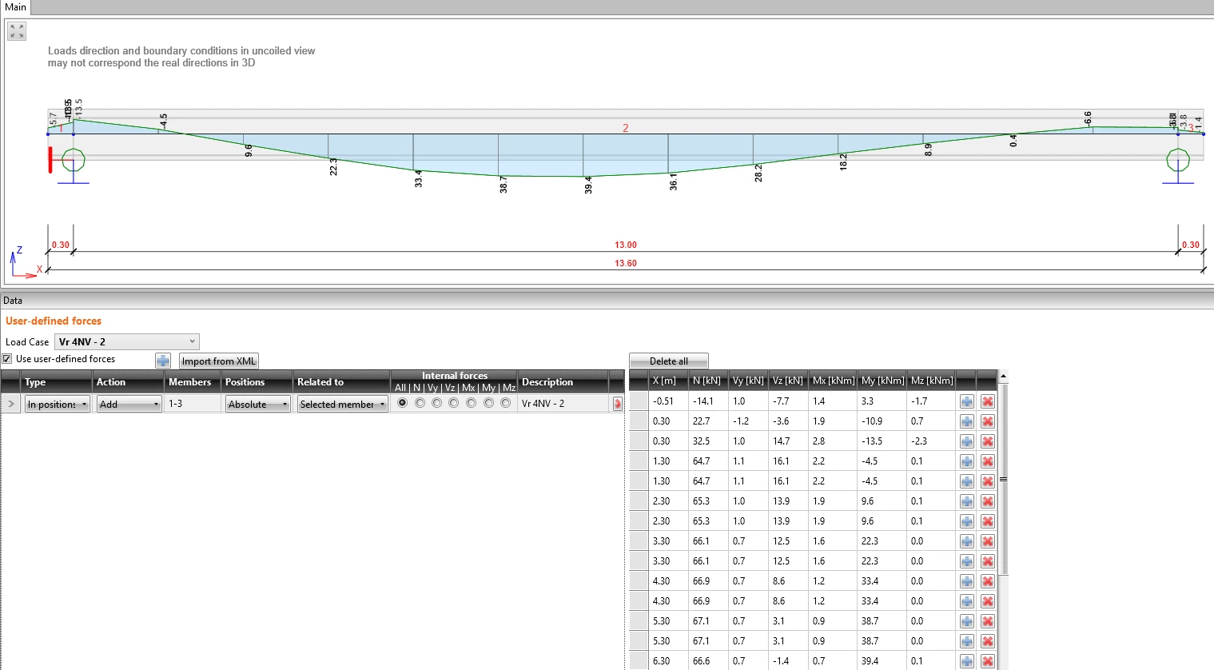Click the red delete icon on Vr 4NV - 2 row

pyautogui.click(x=617, y=404)
